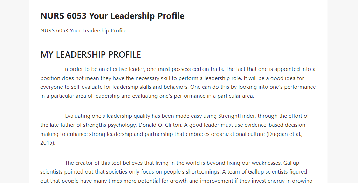Viewport: 358px width, 183px height.
Task: Click the year 2015 in the citation
Action: 47,143
